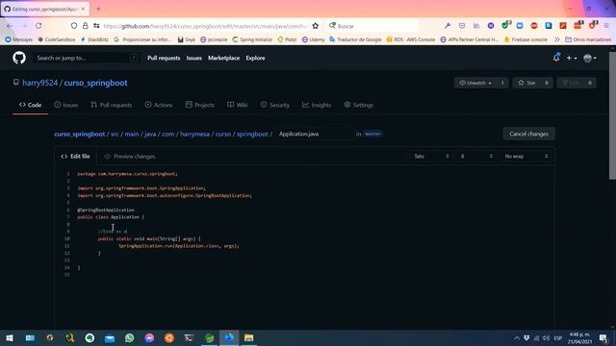
Task: Open the browser hamburger menu
Action: [x=606, y=26]
